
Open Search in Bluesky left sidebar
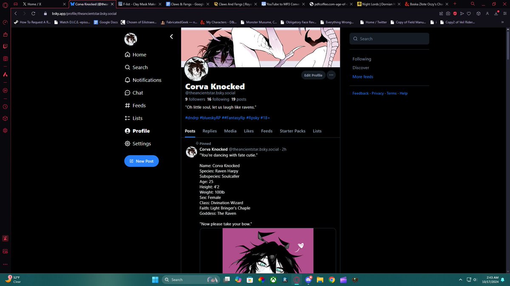click(136, 67)
